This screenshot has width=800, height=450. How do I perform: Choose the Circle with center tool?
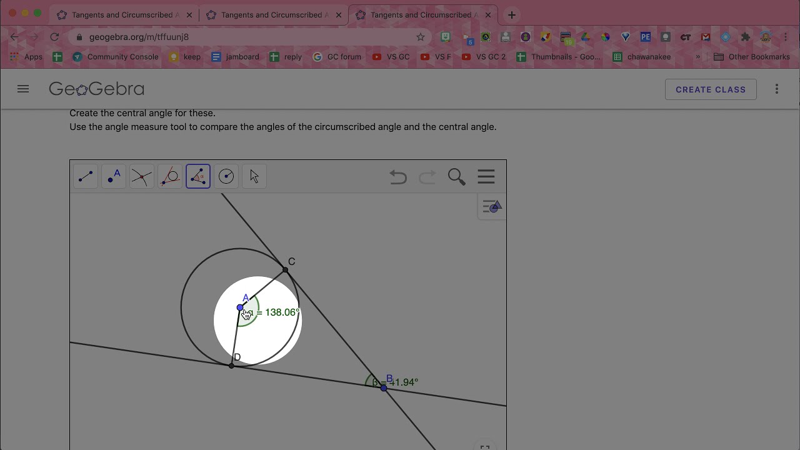pyautogui.click(x=226, y=177)
